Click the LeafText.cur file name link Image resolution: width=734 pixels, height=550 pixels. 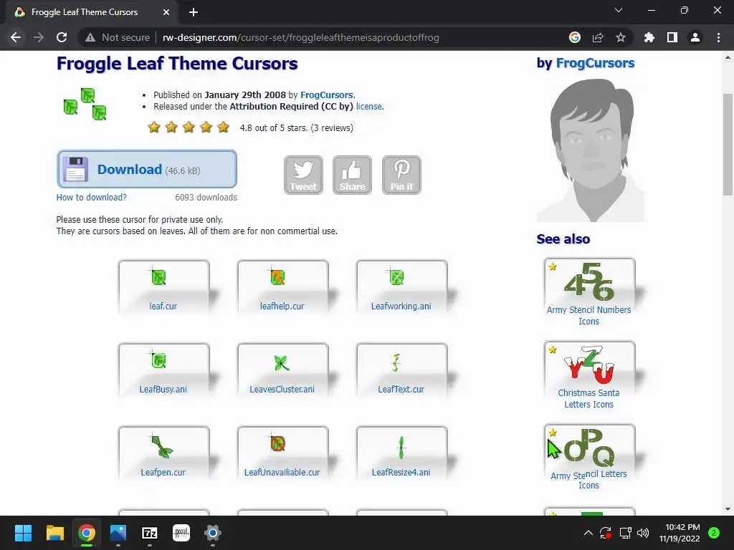click(401, 390)
